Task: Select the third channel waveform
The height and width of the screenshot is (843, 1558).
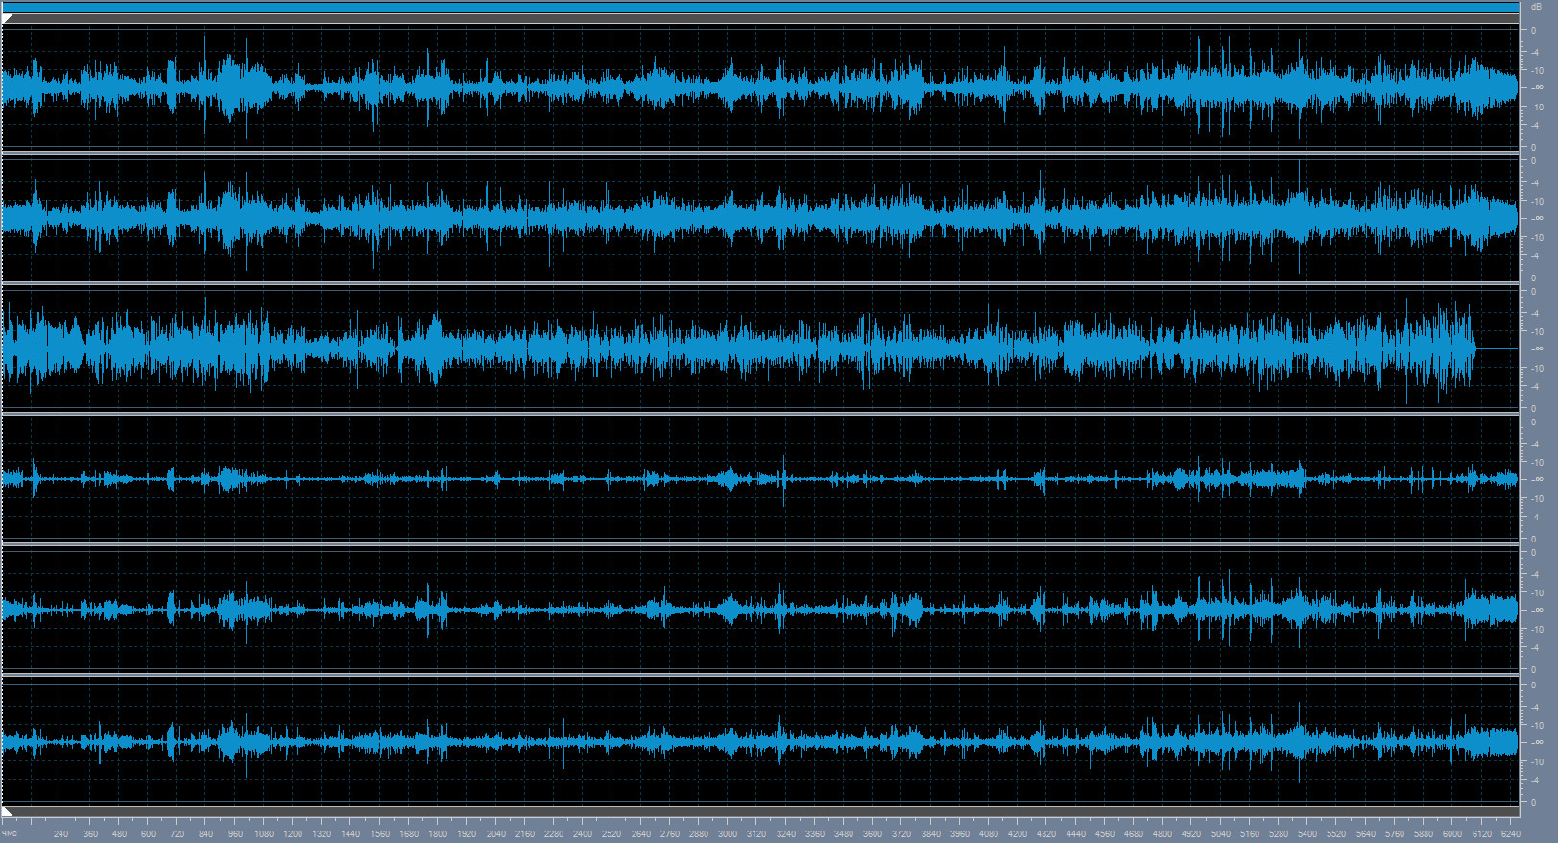Action: coord(760,349)
